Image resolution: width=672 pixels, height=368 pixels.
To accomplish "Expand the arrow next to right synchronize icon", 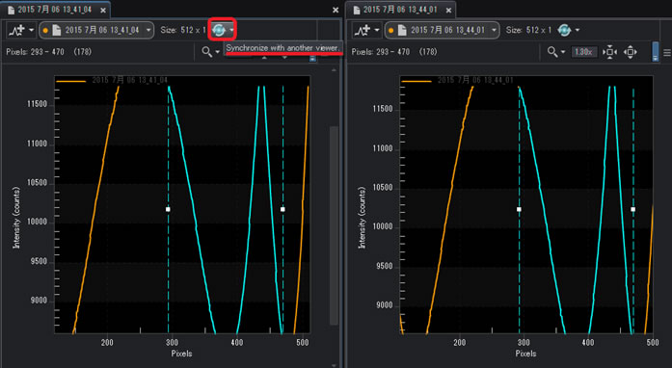I will 578,30.
